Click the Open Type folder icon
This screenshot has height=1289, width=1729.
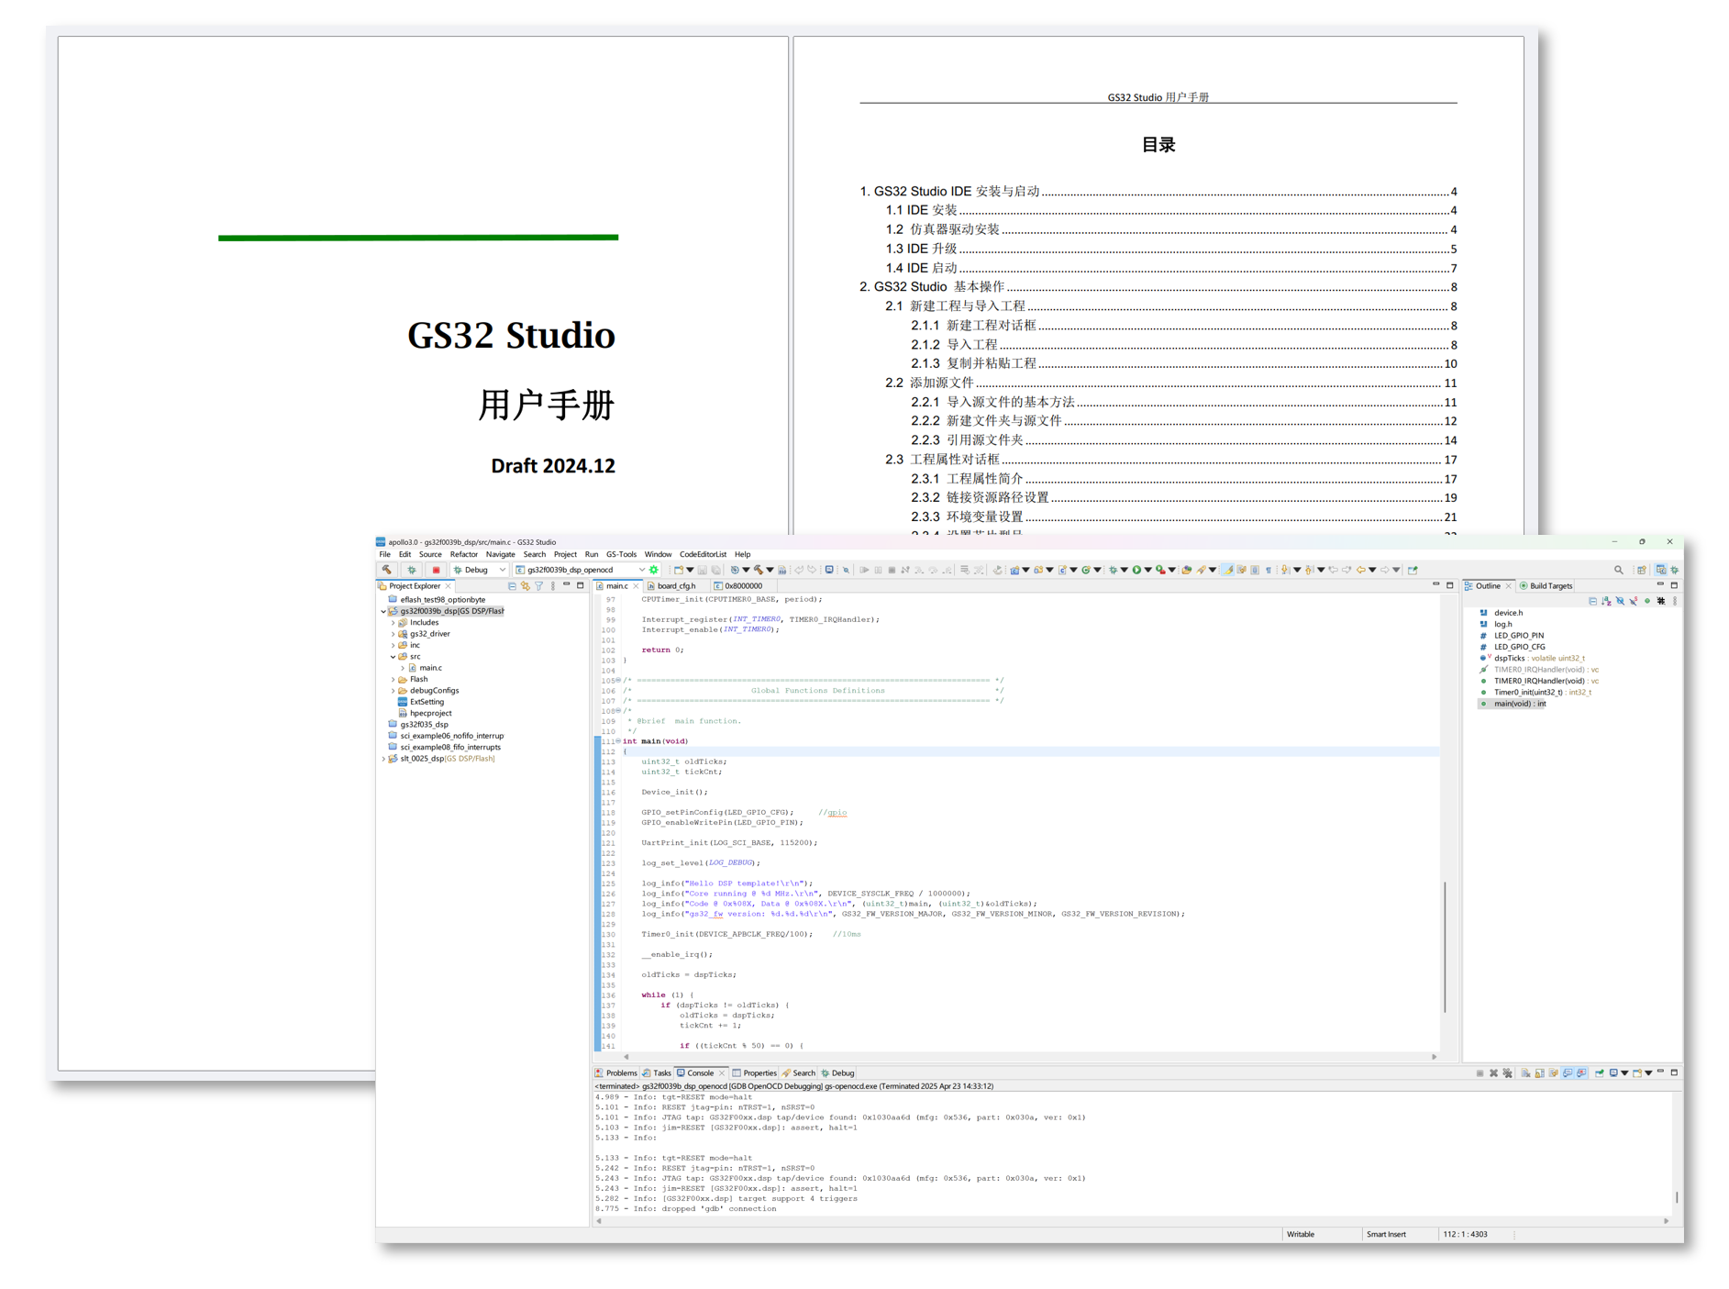[1187, 570]
